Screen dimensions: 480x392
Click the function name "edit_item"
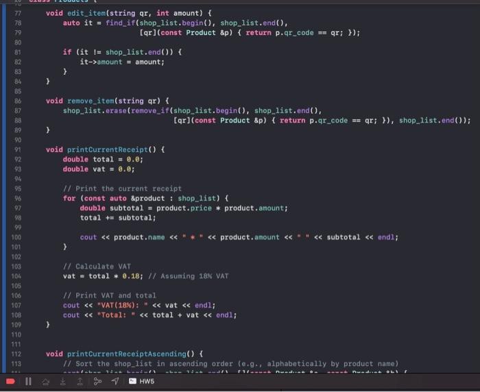[86, 13]
